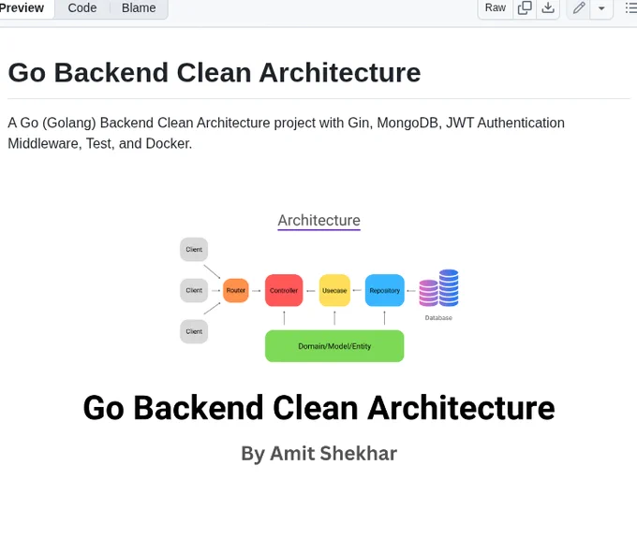Click the green Domain/Model/Entity box
Viewport: 637px width, 538px height.
tap(334, 346)
